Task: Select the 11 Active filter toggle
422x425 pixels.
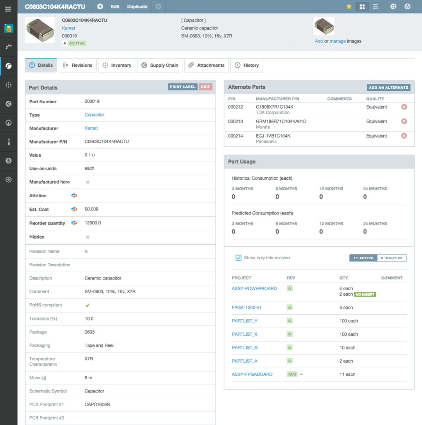Action: [x=363, y=258]
